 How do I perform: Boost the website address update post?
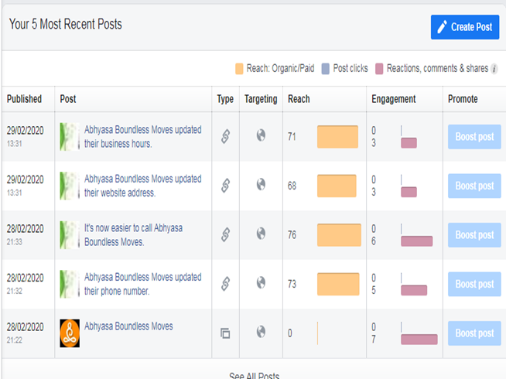point(474,186)
